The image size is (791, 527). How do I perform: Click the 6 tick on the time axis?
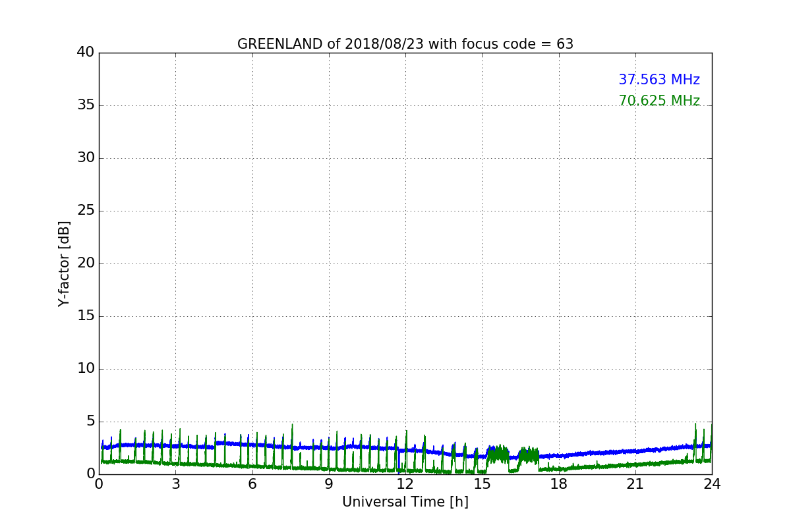252,484
